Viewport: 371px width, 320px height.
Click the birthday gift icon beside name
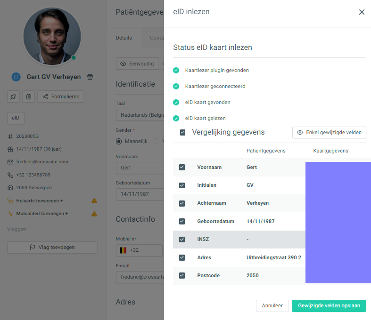90,77
